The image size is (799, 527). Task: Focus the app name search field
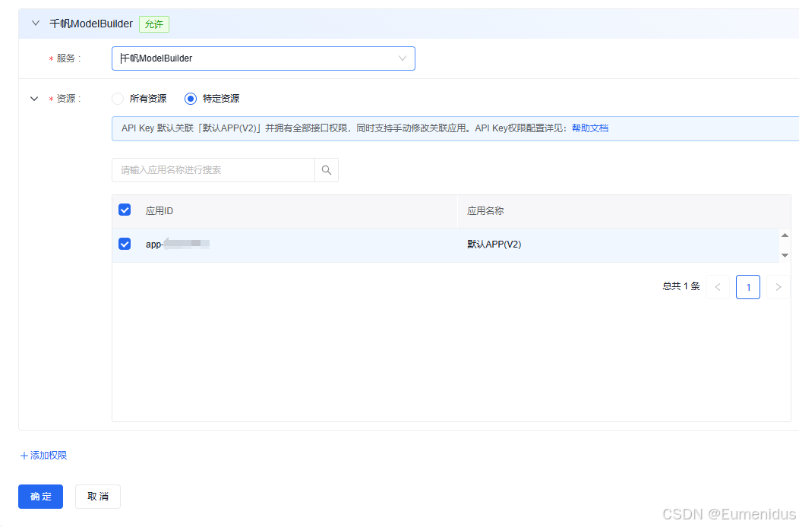tap(213, 170)
